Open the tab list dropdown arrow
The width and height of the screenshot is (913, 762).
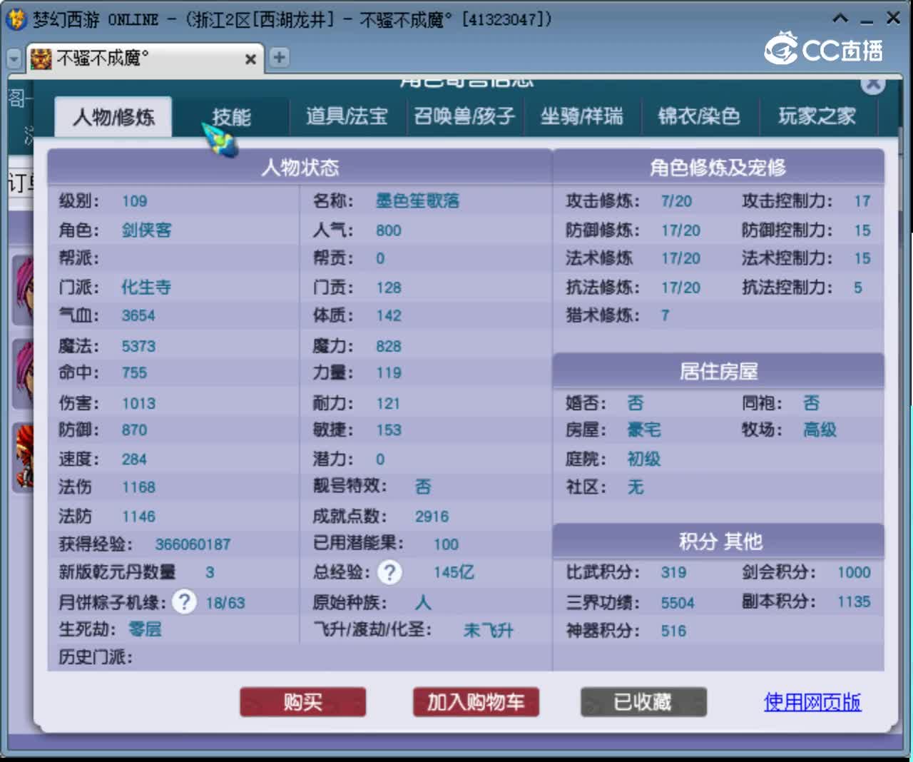[x=14, y=59]
